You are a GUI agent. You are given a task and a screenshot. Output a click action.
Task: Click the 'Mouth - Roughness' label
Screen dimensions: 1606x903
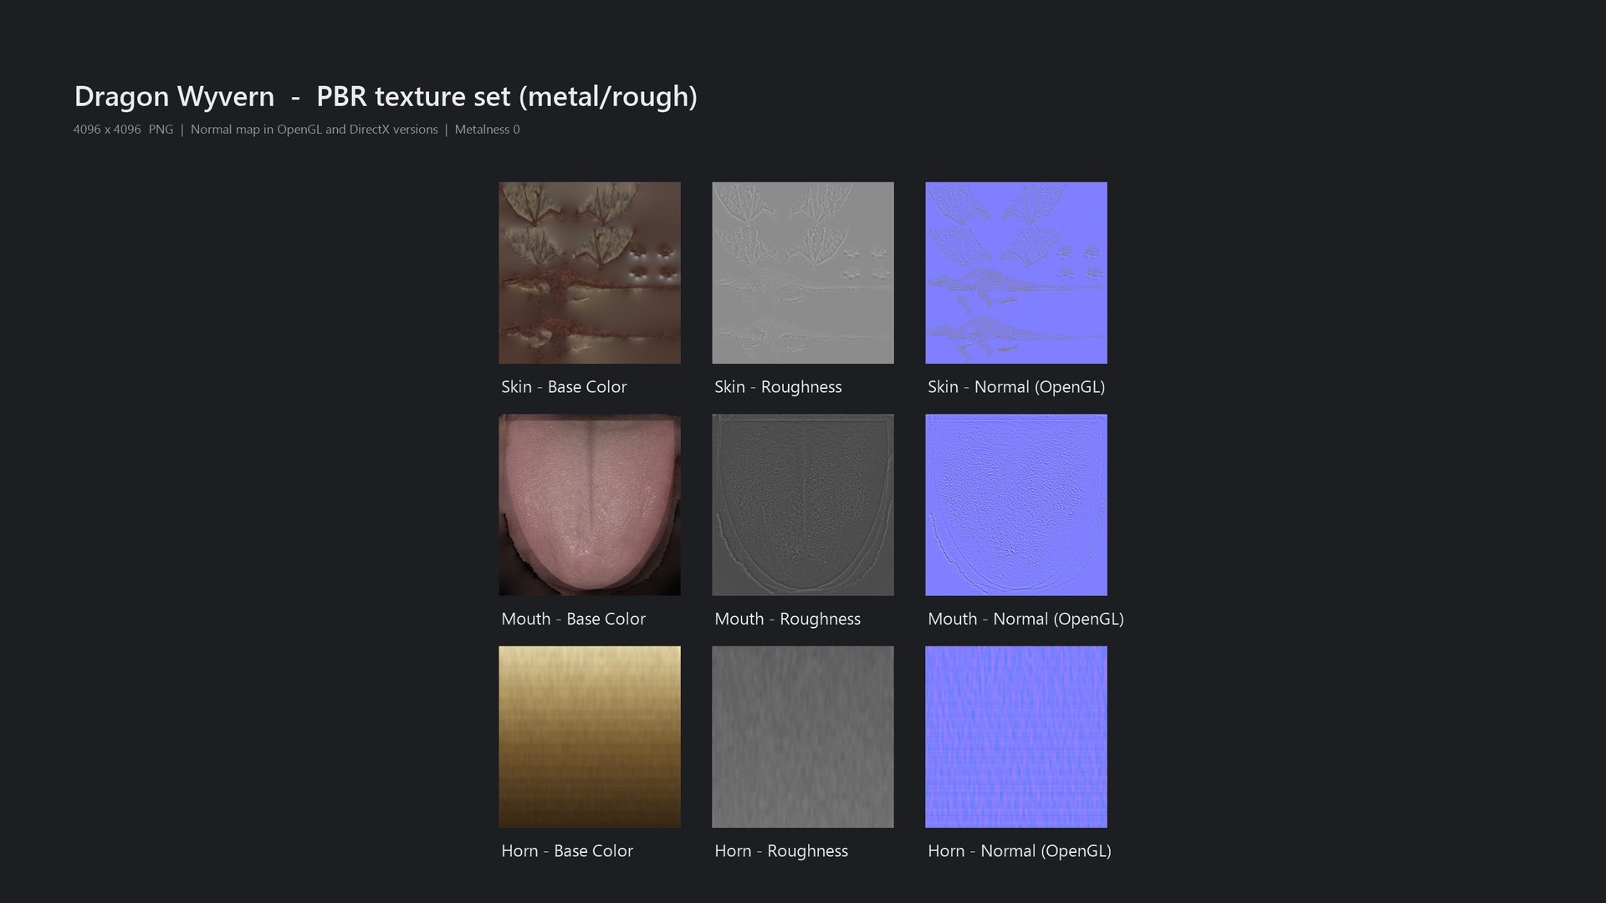787,619
